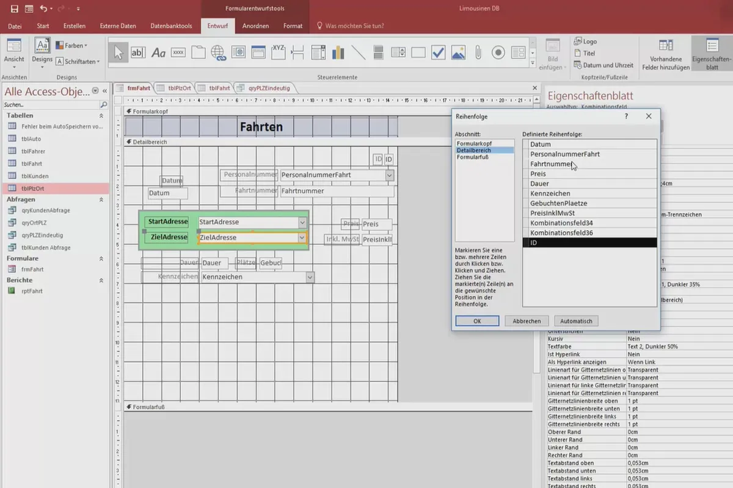Viewport: 733px width, 488px height.
Task: Click the Insert Page Break control
Action: pos(298,53)
